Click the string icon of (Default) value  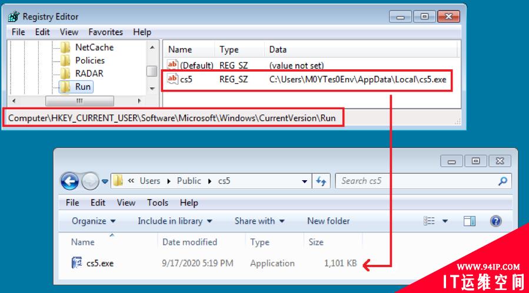(172, 65)
